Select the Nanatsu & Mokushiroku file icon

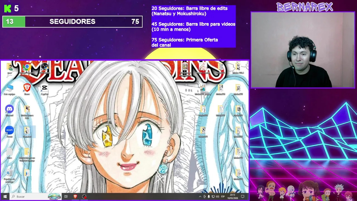185,70
